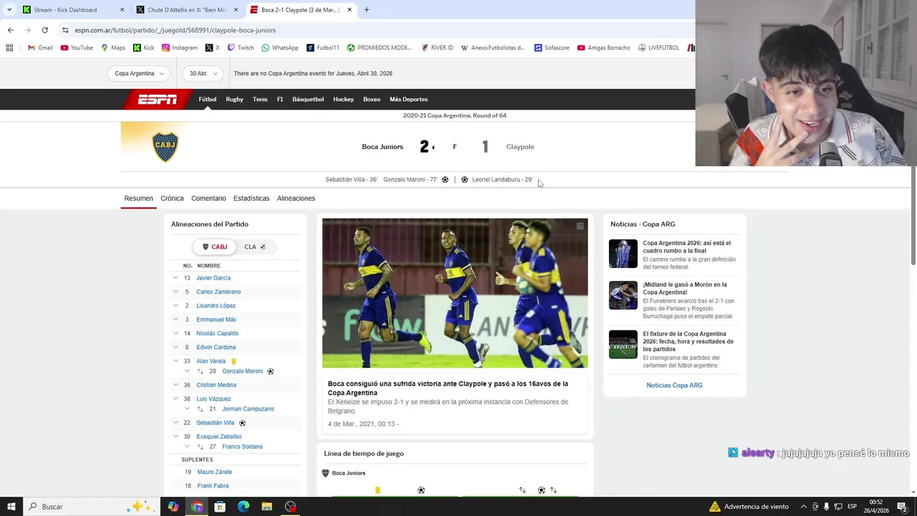The width and height of the screenshot is (917, 516).
Task: Click the Claypole team name
Action: 520,147
